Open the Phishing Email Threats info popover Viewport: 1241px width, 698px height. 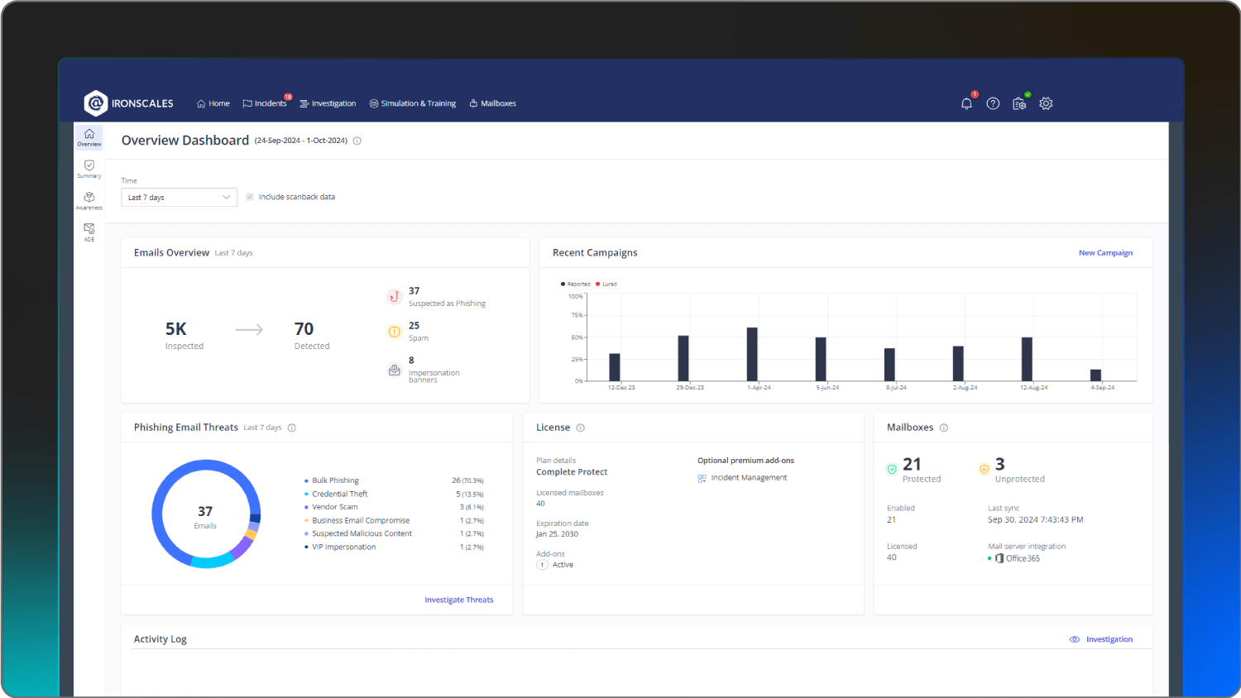(x=291, y=428)
